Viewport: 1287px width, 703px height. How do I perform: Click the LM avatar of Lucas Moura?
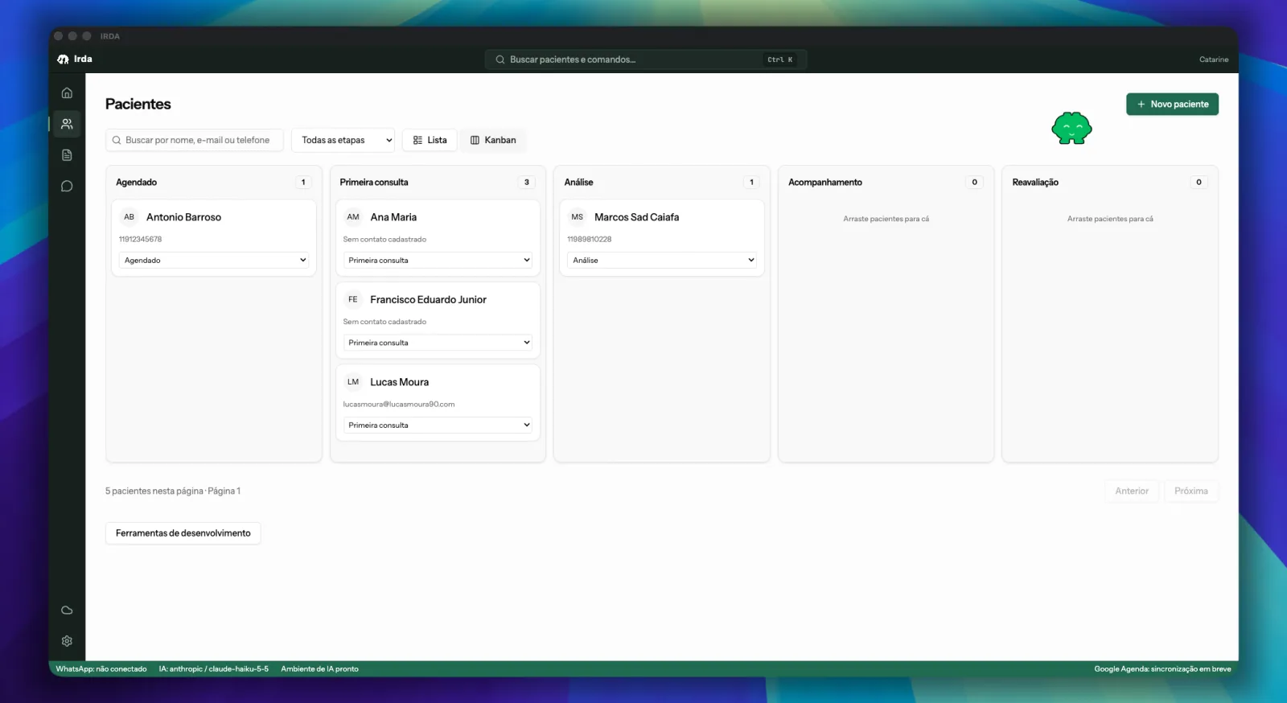[353, 382]
